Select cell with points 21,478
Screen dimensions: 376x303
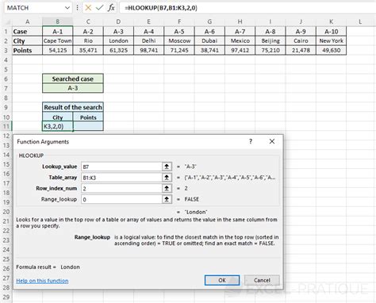click(x=301, y=50)
